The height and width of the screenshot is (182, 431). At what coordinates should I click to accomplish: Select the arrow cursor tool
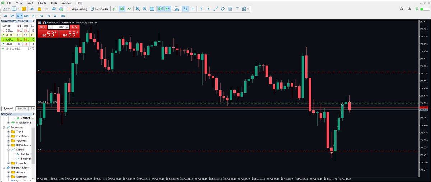(186, 9)
